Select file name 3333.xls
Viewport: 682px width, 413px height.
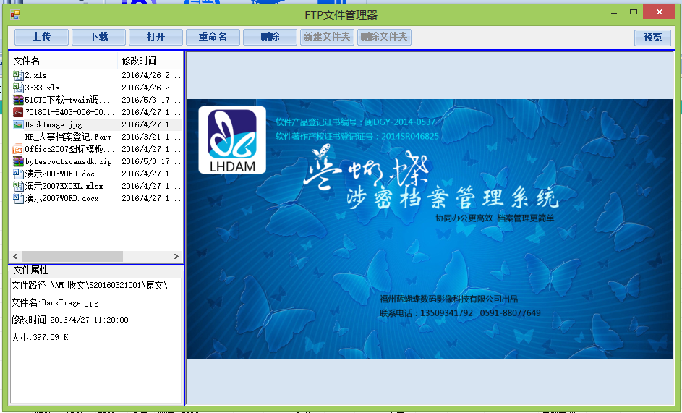42,88
